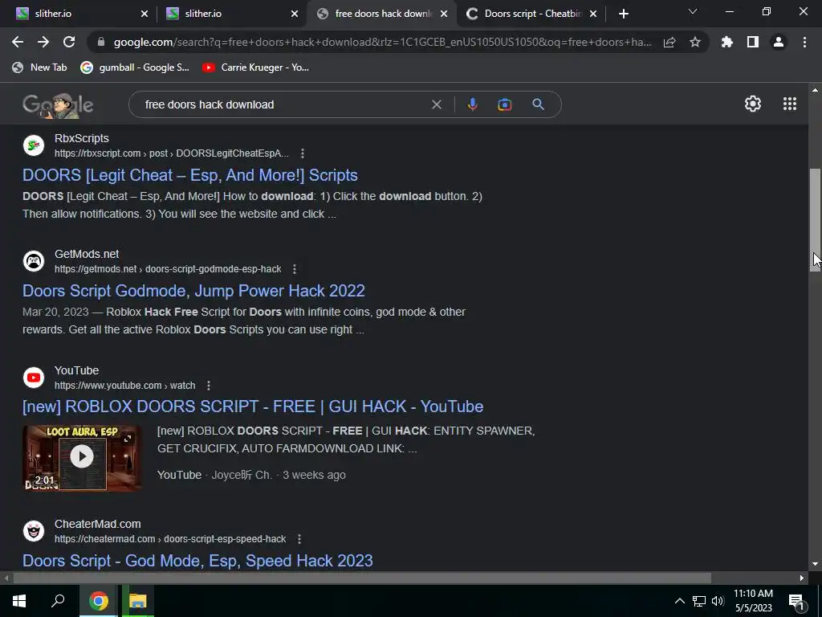Close the second slither.io tab

click(x=295, y=14)
